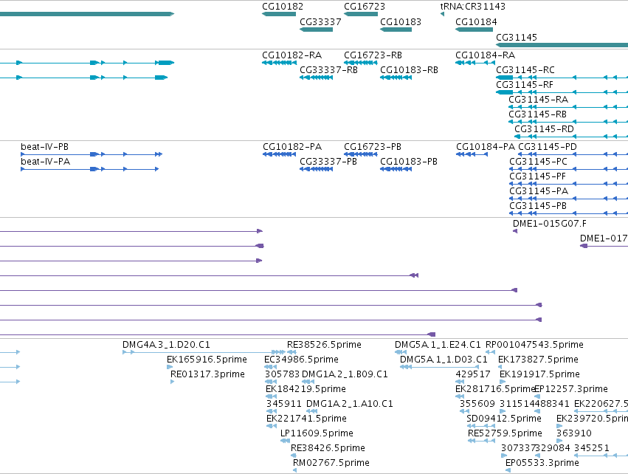The width and height of the screenshot is (628, 474).
Task: Click protein label "CG10184-PA"
Action: pyautogui.click(x=486, y=147)
